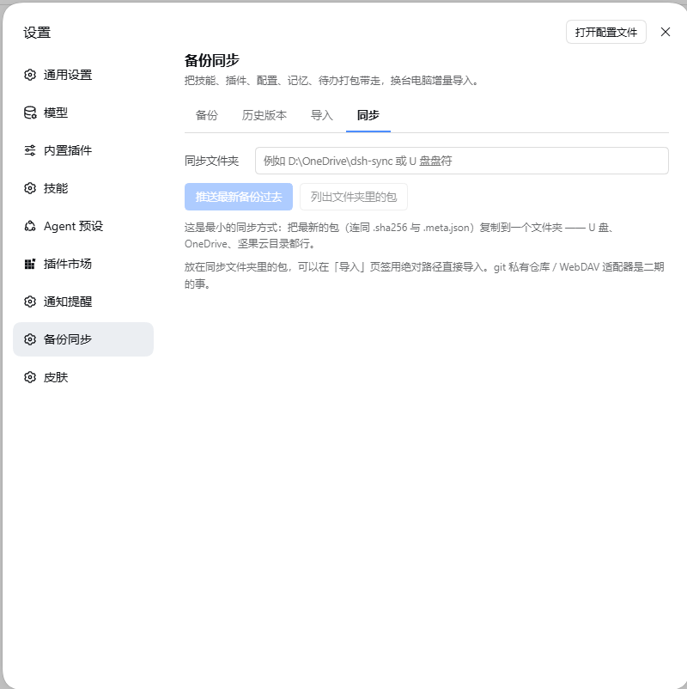Click the paragraph starting 放在同步文件夹里的包
This screenshot has width=687, height=689.
click(424, 275)
